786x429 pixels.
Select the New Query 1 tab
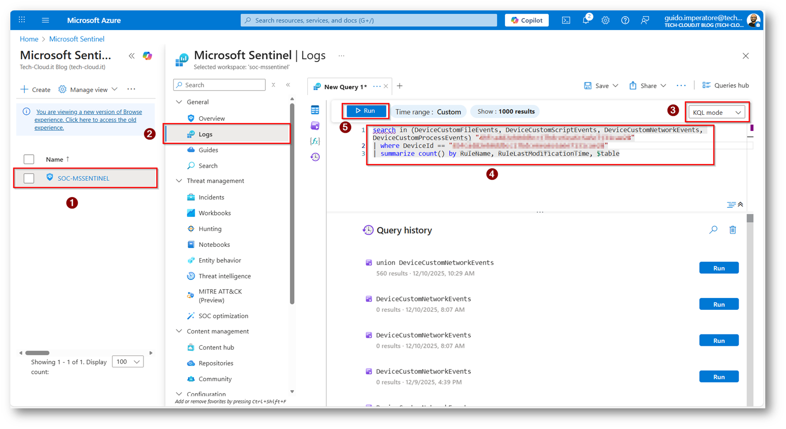point(345,87)
